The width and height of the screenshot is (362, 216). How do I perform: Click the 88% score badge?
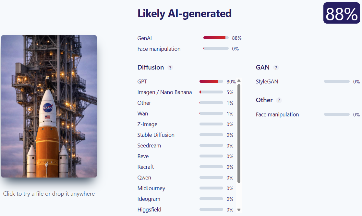click(342, 13)
